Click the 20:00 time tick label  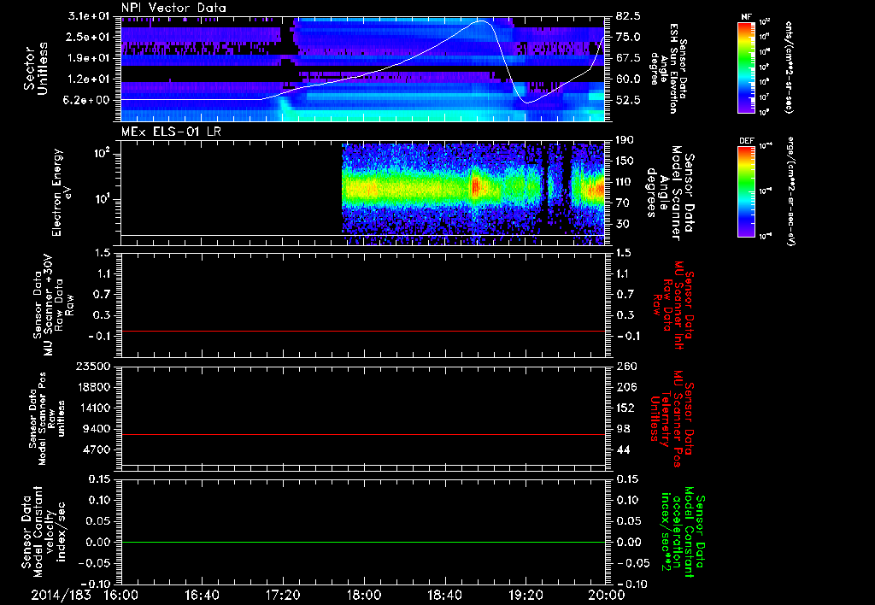(x=607, y=595)
